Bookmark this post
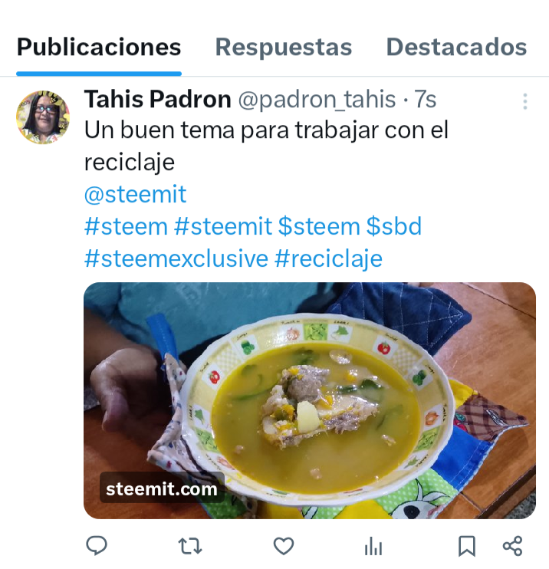This screenshot has width=549, height=569. coord(467,546)
